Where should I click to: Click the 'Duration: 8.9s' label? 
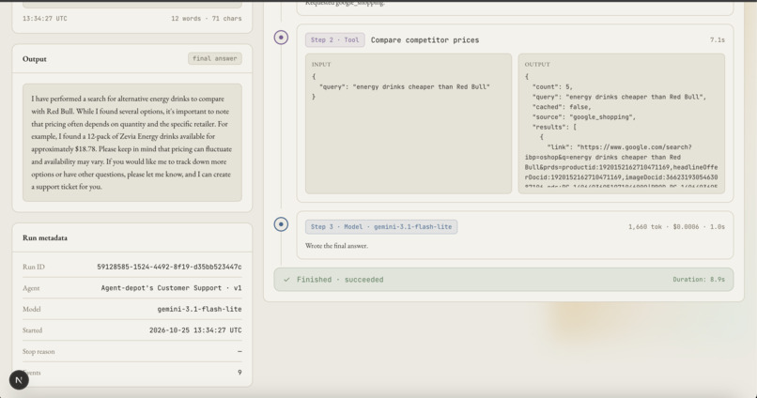click(x=699, y=280)
